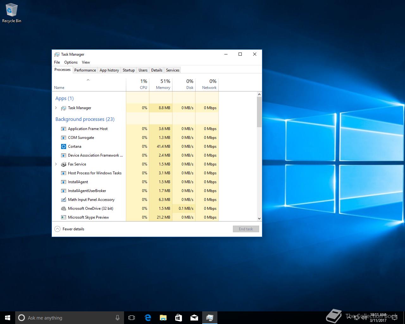Sort by the Name column header
Viewport: 405px width, 324px height.
pos(89,84)
